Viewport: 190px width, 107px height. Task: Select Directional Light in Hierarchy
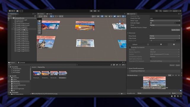click(22, 20)
